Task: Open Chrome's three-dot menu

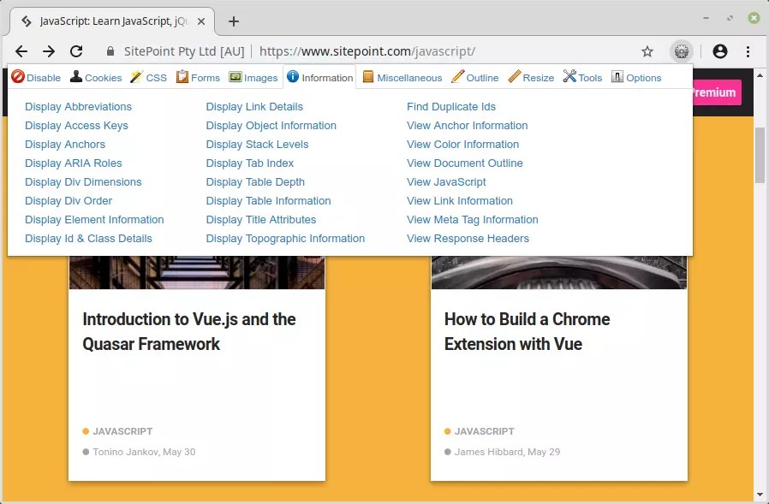Action: 749,51
